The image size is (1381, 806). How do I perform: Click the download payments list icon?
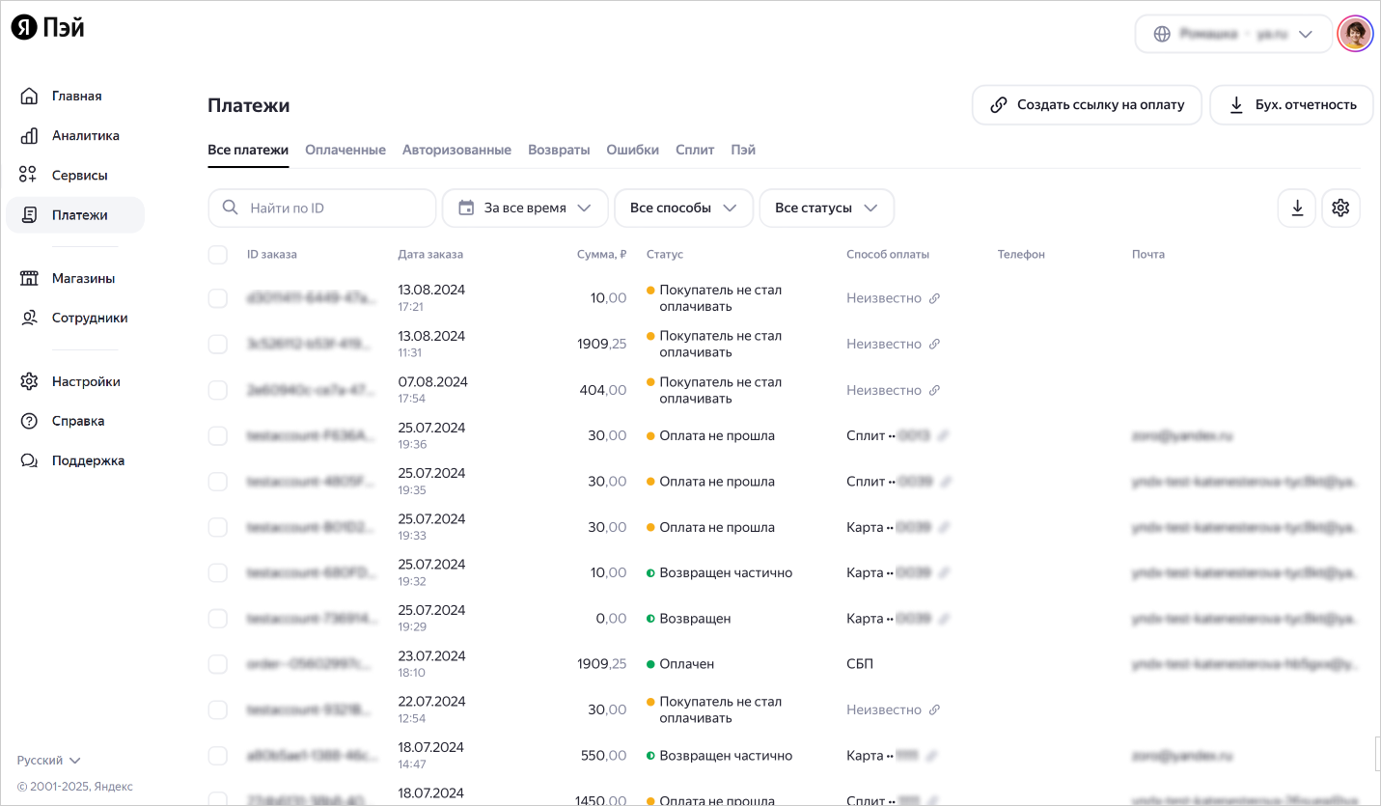pos(1297,208)
